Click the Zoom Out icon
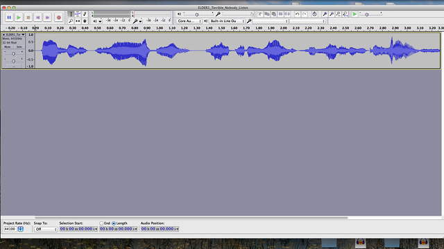The height and width of the screenshot is (249, 444). (332, 14)
